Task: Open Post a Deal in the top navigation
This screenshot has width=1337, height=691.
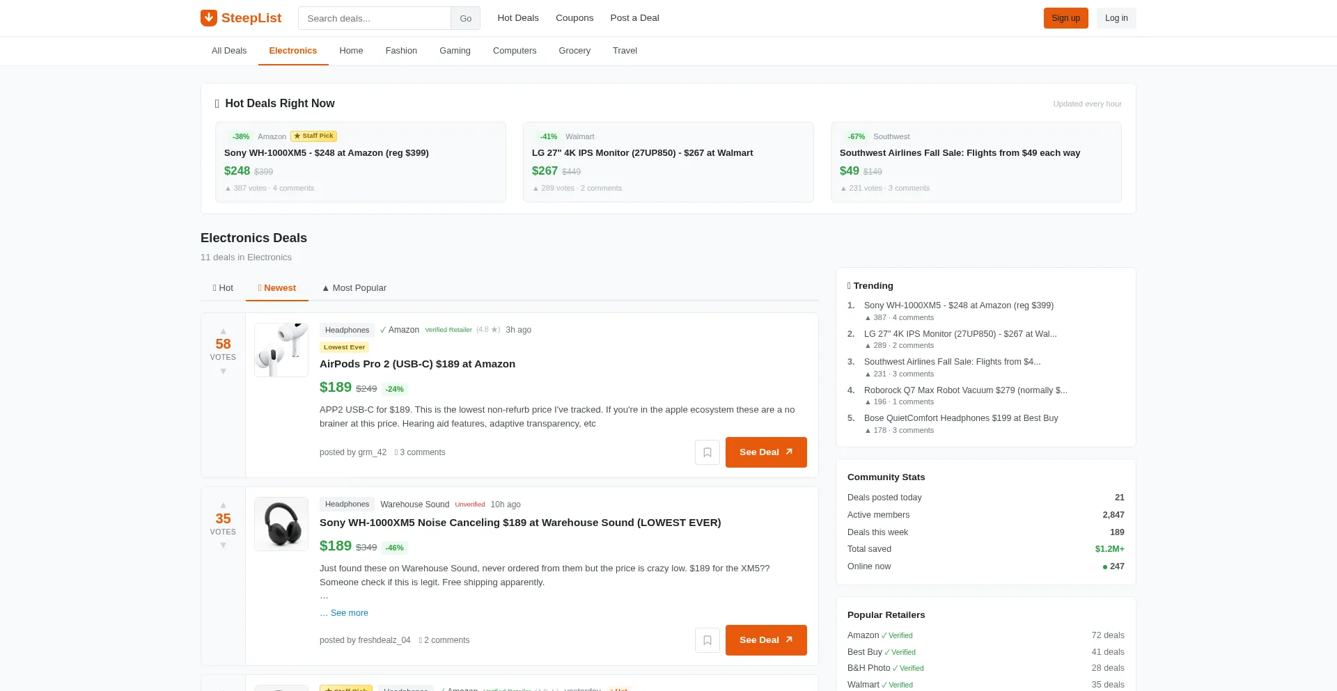Action: (x=634, y=18)
